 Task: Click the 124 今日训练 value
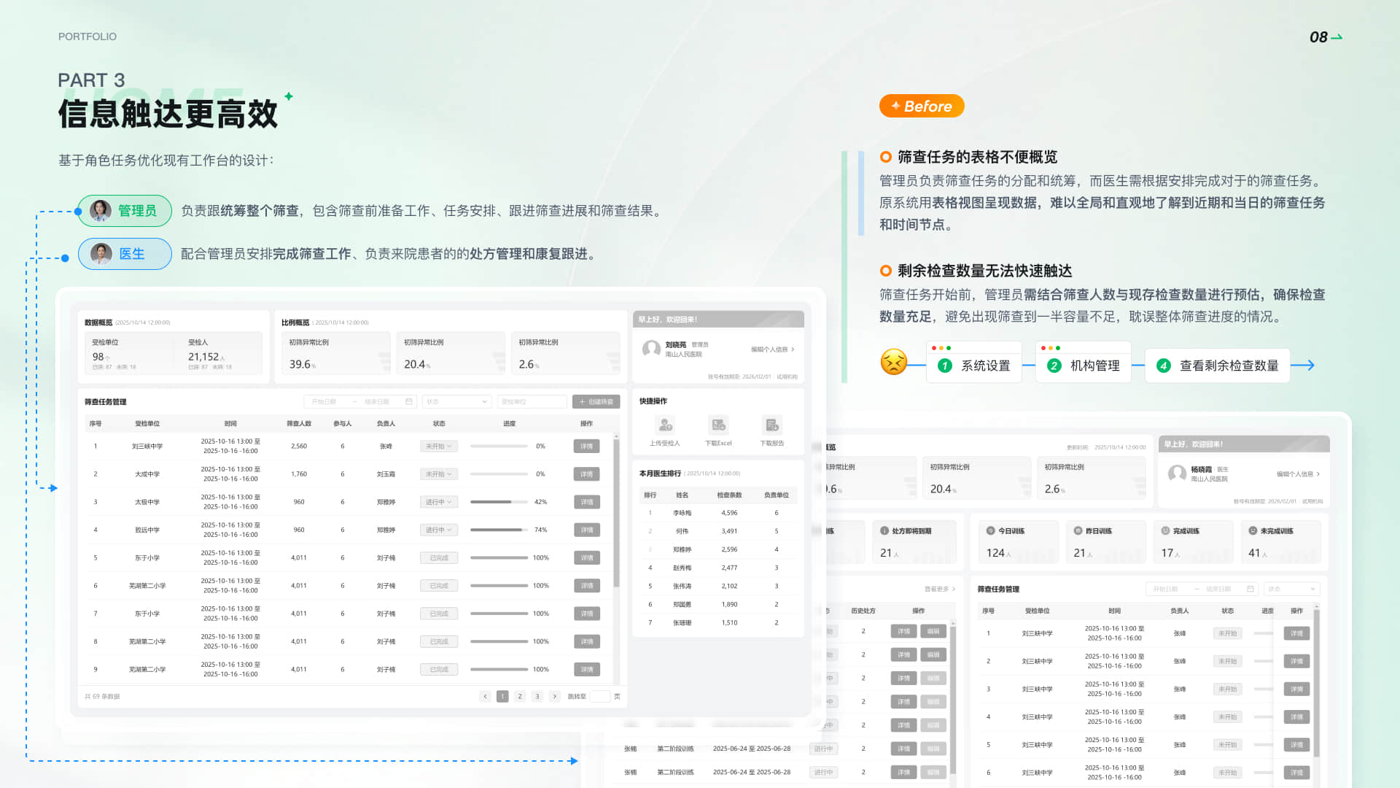tap(995, 553)
